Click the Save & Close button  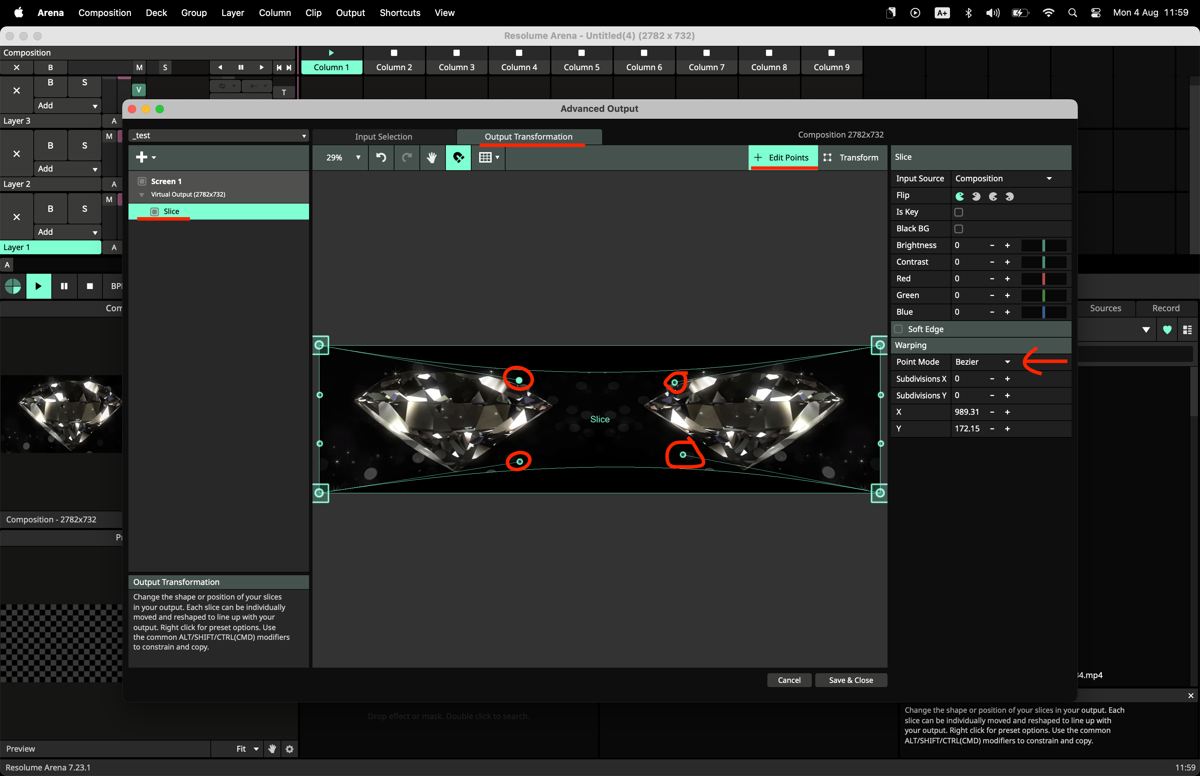tap(851, 680)
